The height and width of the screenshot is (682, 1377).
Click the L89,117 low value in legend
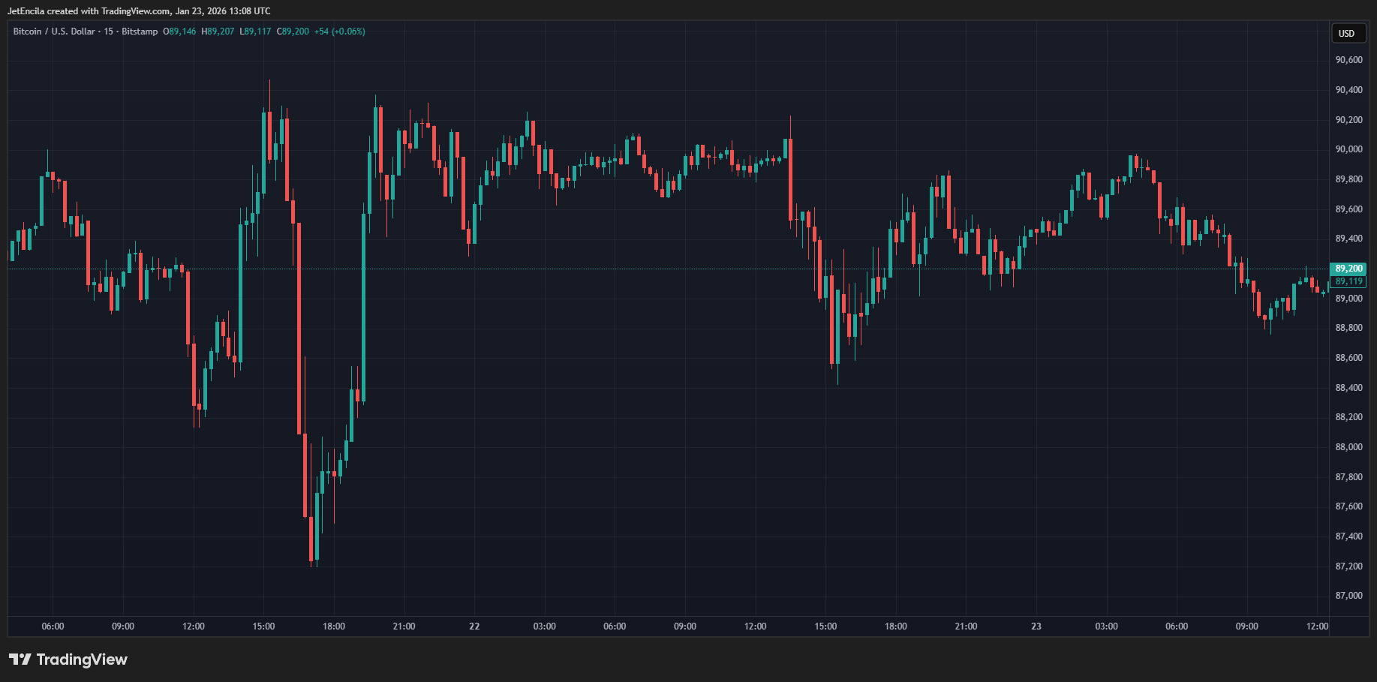tap(255, 32)
